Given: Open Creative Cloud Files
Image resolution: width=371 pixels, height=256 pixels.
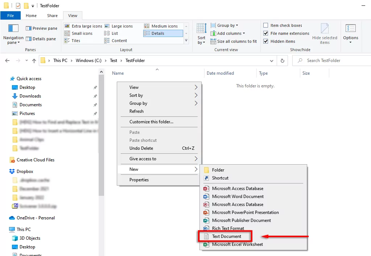Looking at the screenshot, I should [x=32, y=160].
